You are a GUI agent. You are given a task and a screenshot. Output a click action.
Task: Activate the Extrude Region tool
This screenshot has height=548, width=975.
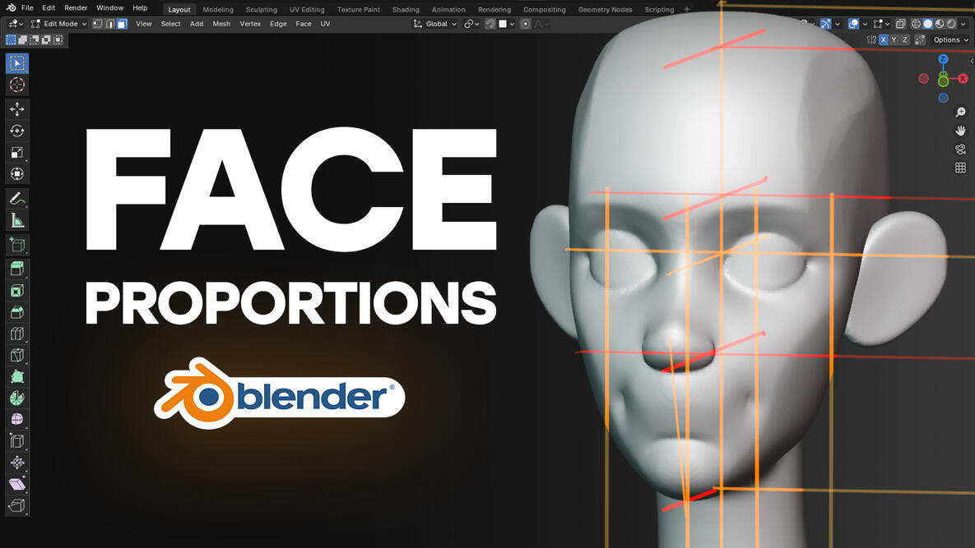point(16,267)
